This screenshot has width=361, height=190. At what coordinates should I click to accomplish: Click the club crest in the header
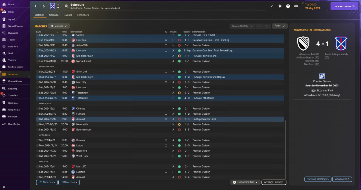pyautogui.click(x=52, y=6)
